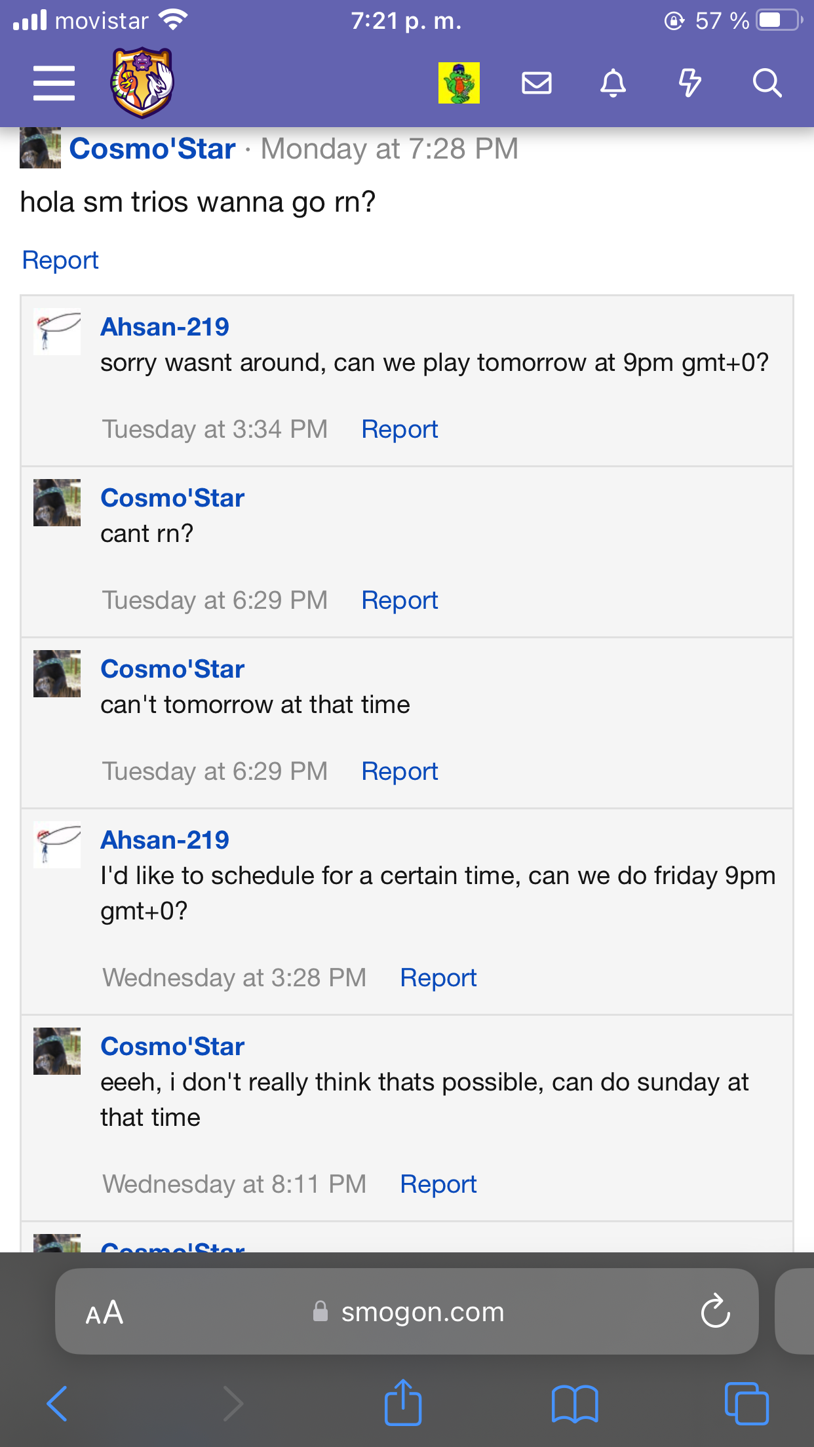Reload the page in Safari
Image resolution: width=814 pixels, height=1447 pixels.
[715, 1311]
